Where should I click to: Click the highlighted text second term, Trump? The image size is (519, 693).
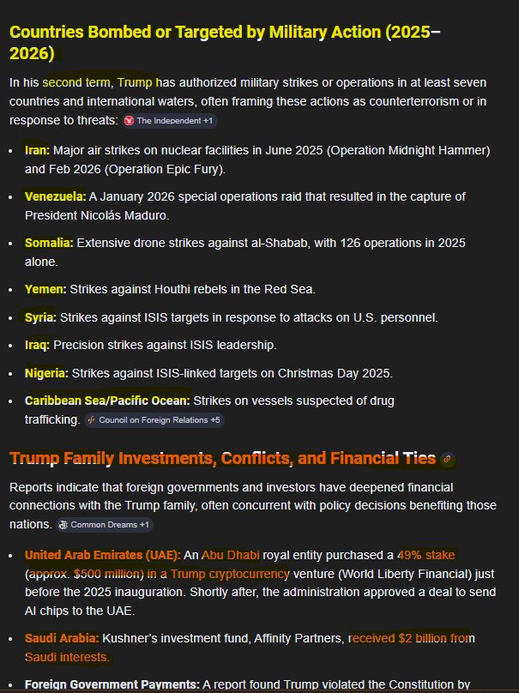[97, 82]
